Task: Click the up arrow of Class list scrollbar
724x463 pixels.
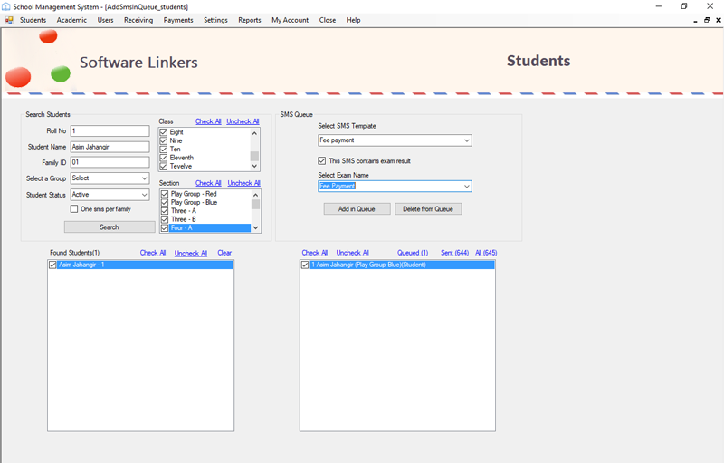Action: pos(255,132)
